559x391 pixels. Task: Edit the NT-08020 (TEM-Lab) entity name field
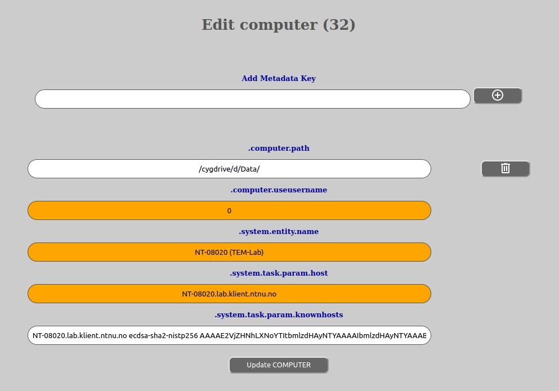229,253
